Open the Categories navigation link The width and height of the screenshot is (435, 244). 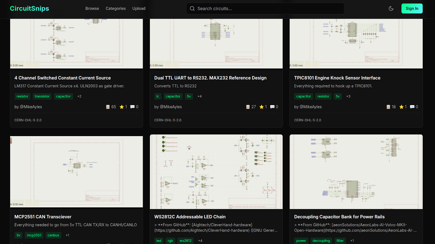click(116, 8)
